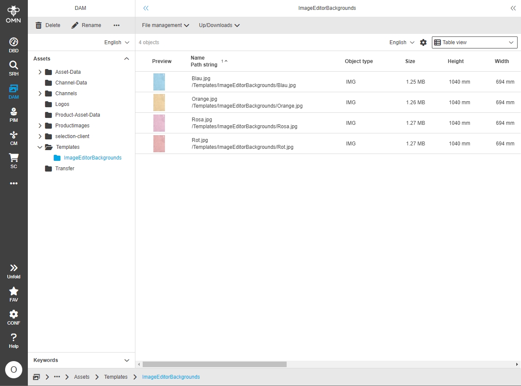Image resolution: width=521 pixels, height=386 pixels.
Task: Open the FAV favorites star
Action: tap(14, 294)
